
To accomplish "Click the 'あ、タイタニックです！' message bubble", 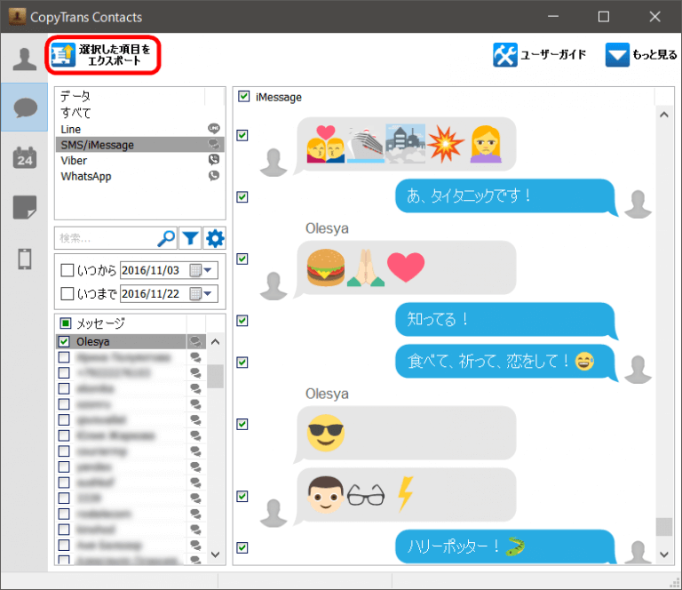I will pos(505,196).
